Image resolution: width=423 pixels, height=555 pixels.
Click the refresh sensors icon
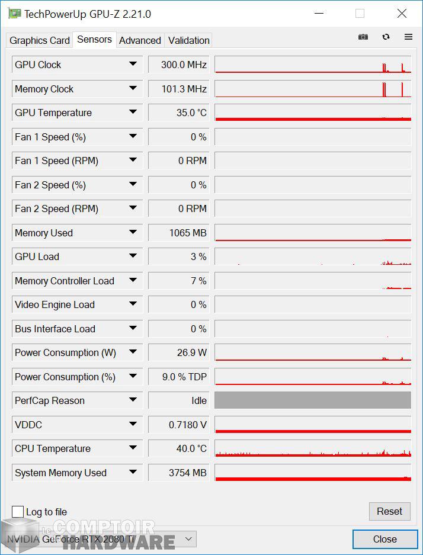pos(386,37)
